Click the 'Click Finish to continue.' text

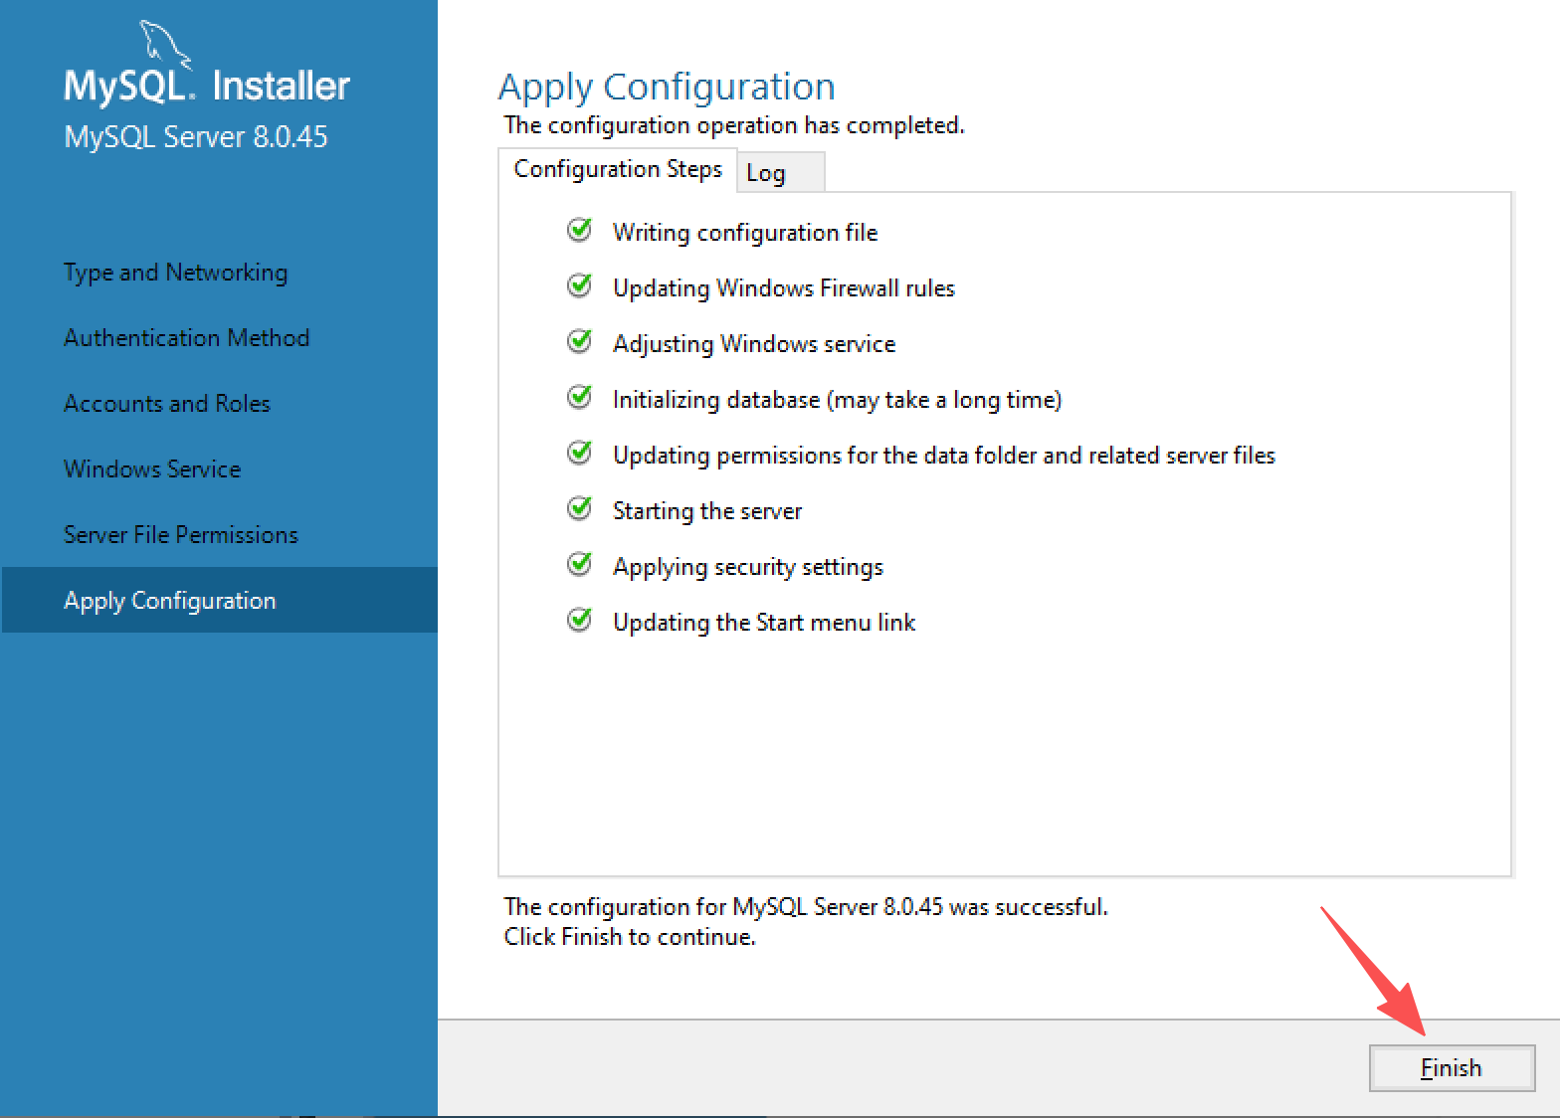(x=630, y=937)
